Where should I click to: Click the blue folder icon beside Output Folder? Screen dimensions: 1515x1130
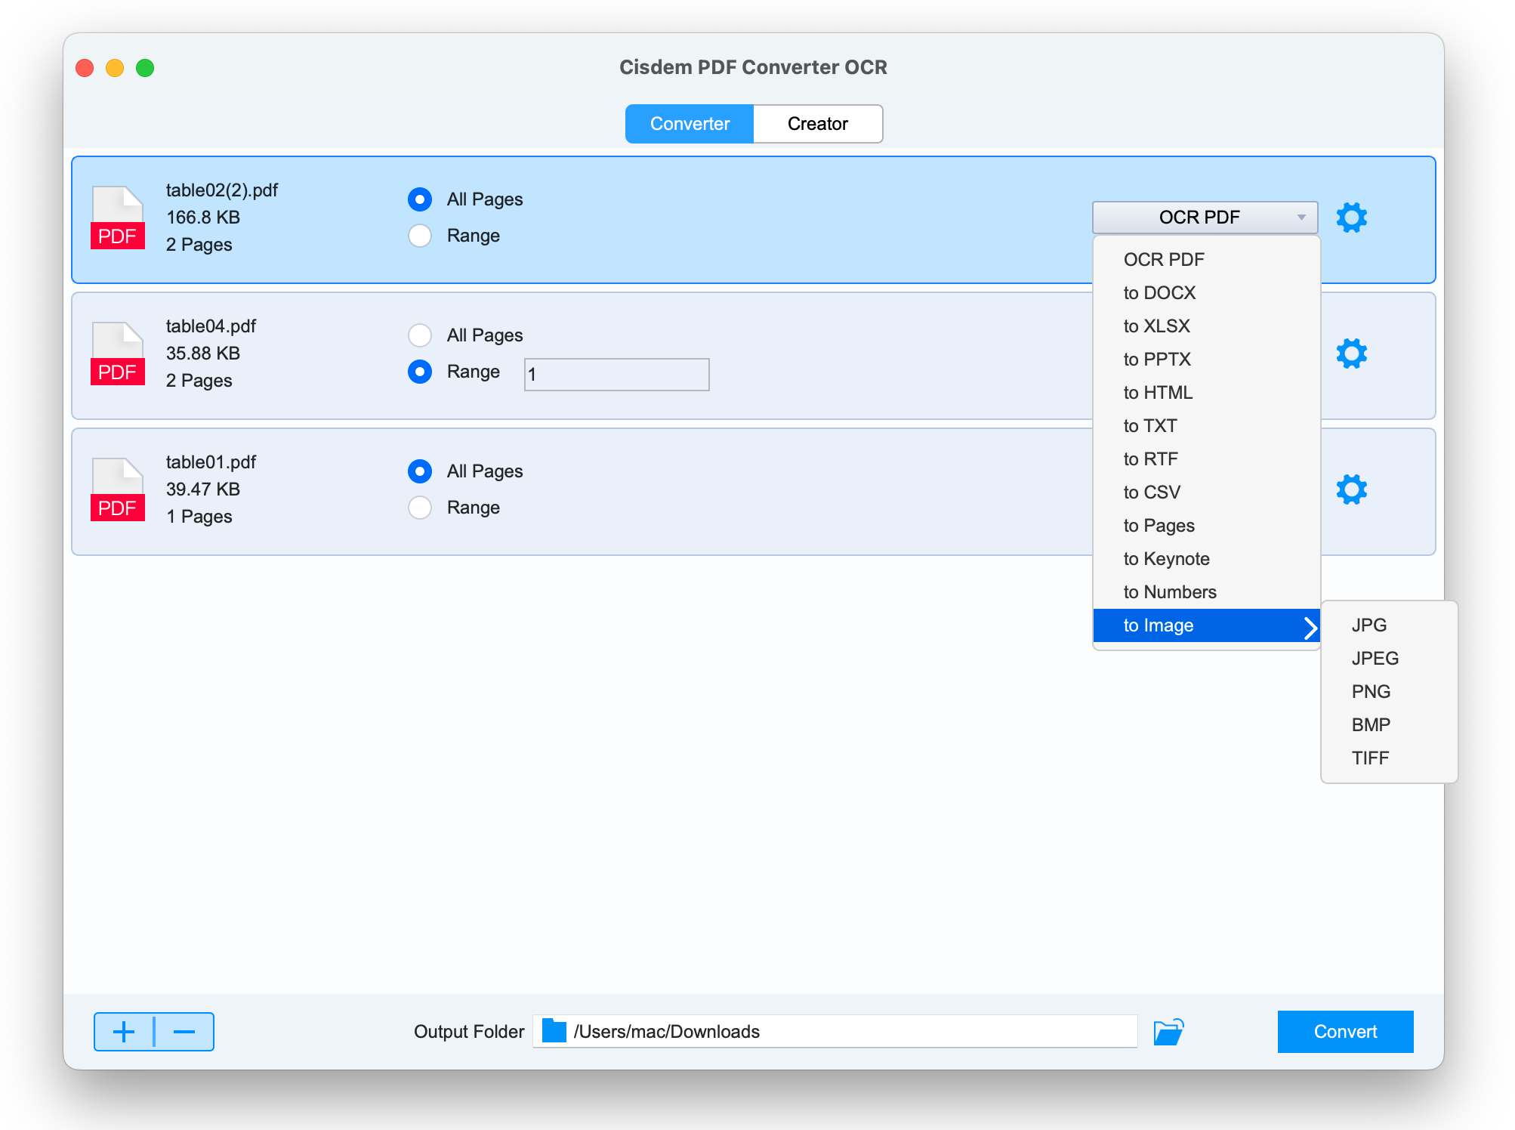(554, 1030)
